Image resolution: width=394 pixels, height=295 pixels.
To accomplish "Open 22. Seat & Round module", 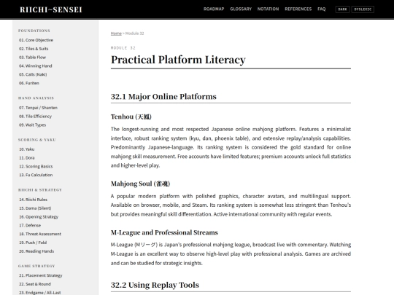I will click(35, 284).
